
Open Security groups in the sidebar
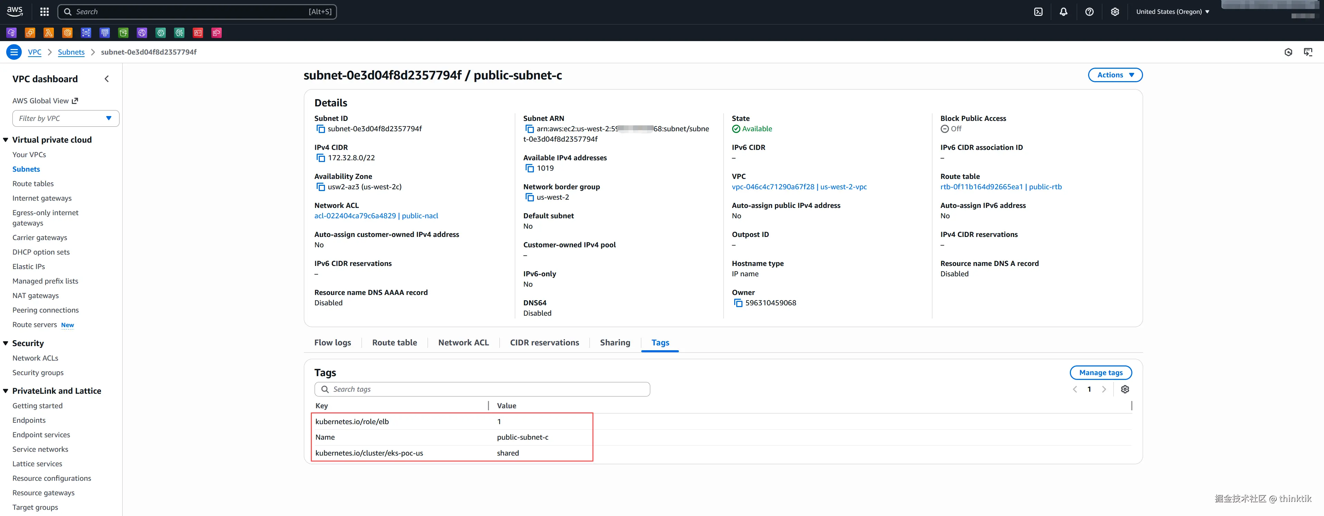[x=38, y=373]
